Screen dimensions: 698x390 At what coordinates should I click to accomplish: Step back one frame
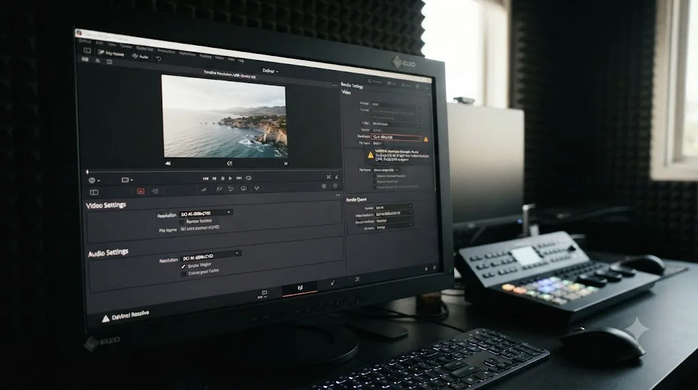214,179
